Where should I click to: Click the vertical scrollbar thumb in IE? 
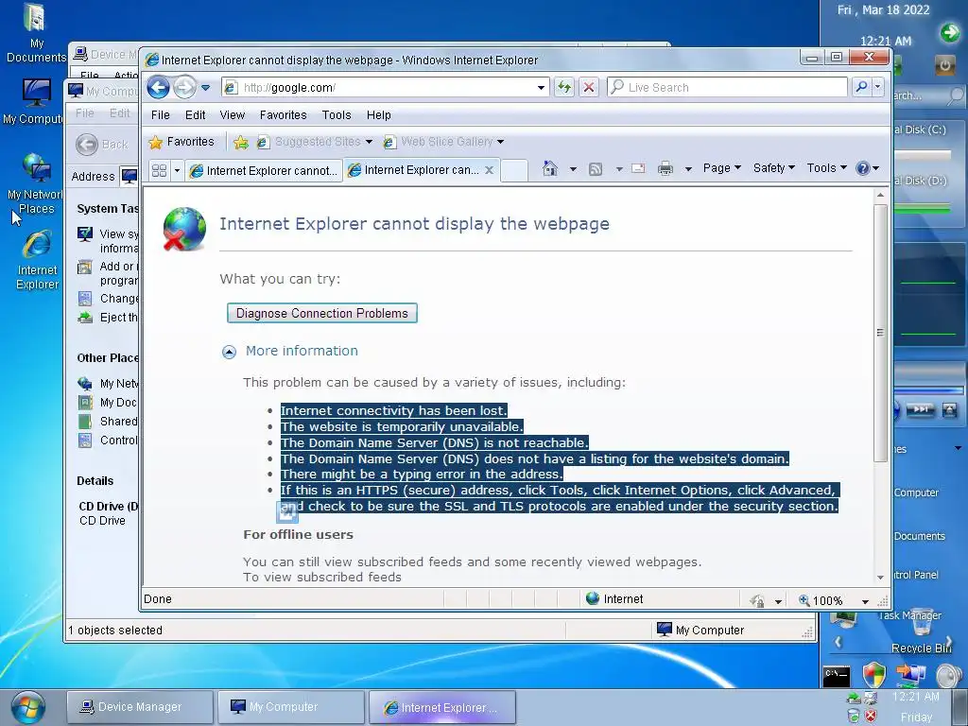pos(880,332)
